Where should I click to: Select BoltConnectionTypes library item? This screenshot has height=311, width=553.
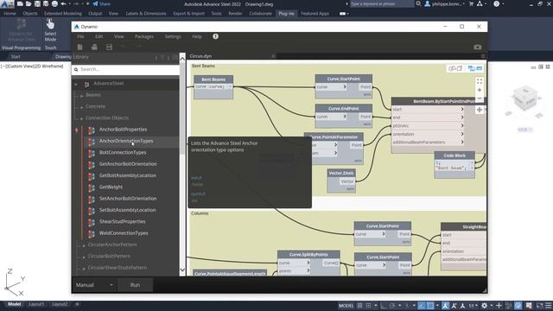123,152
